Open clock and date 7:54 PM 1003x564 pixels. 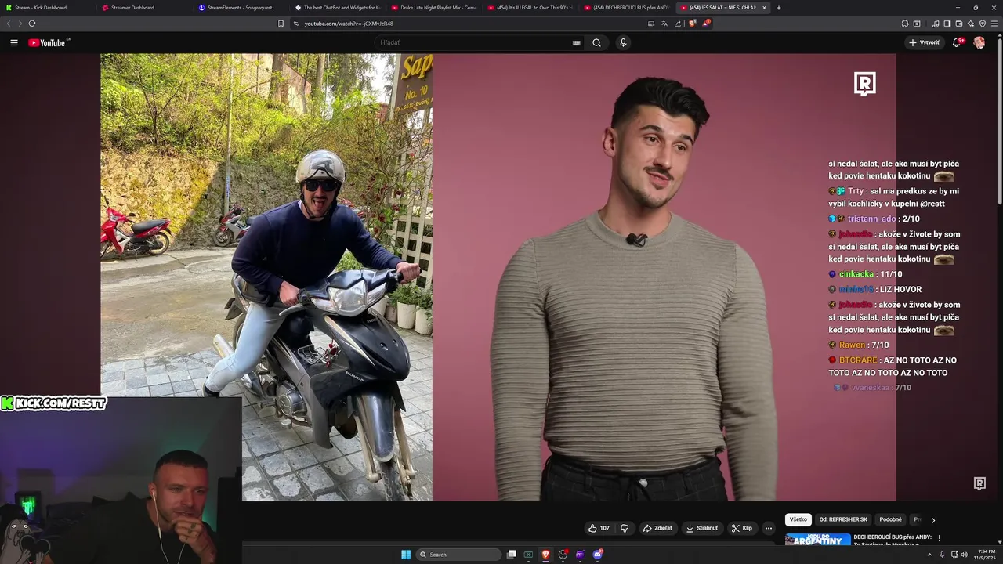[987, 555]
